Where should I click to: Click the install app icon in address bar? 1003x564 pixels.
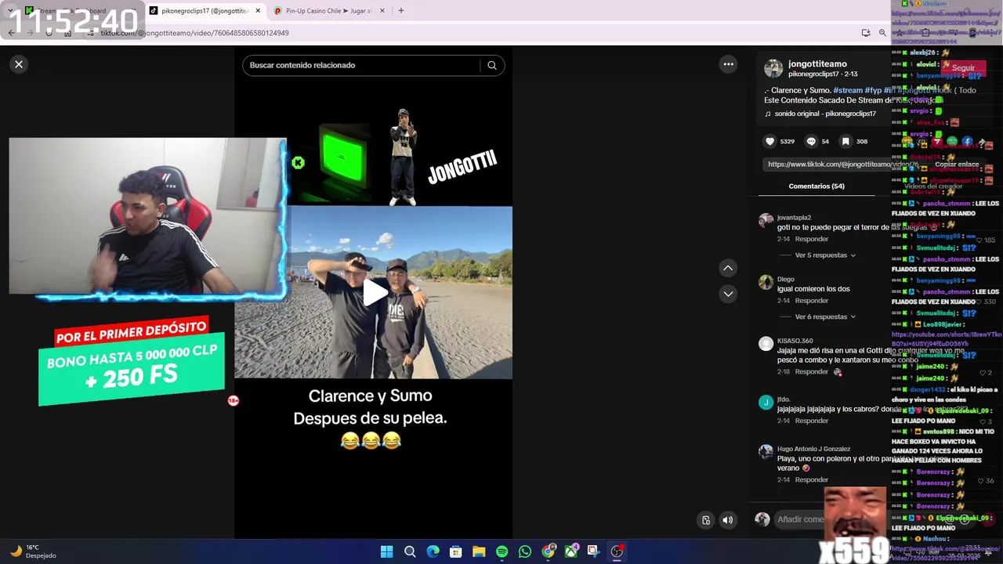(866, 33)
